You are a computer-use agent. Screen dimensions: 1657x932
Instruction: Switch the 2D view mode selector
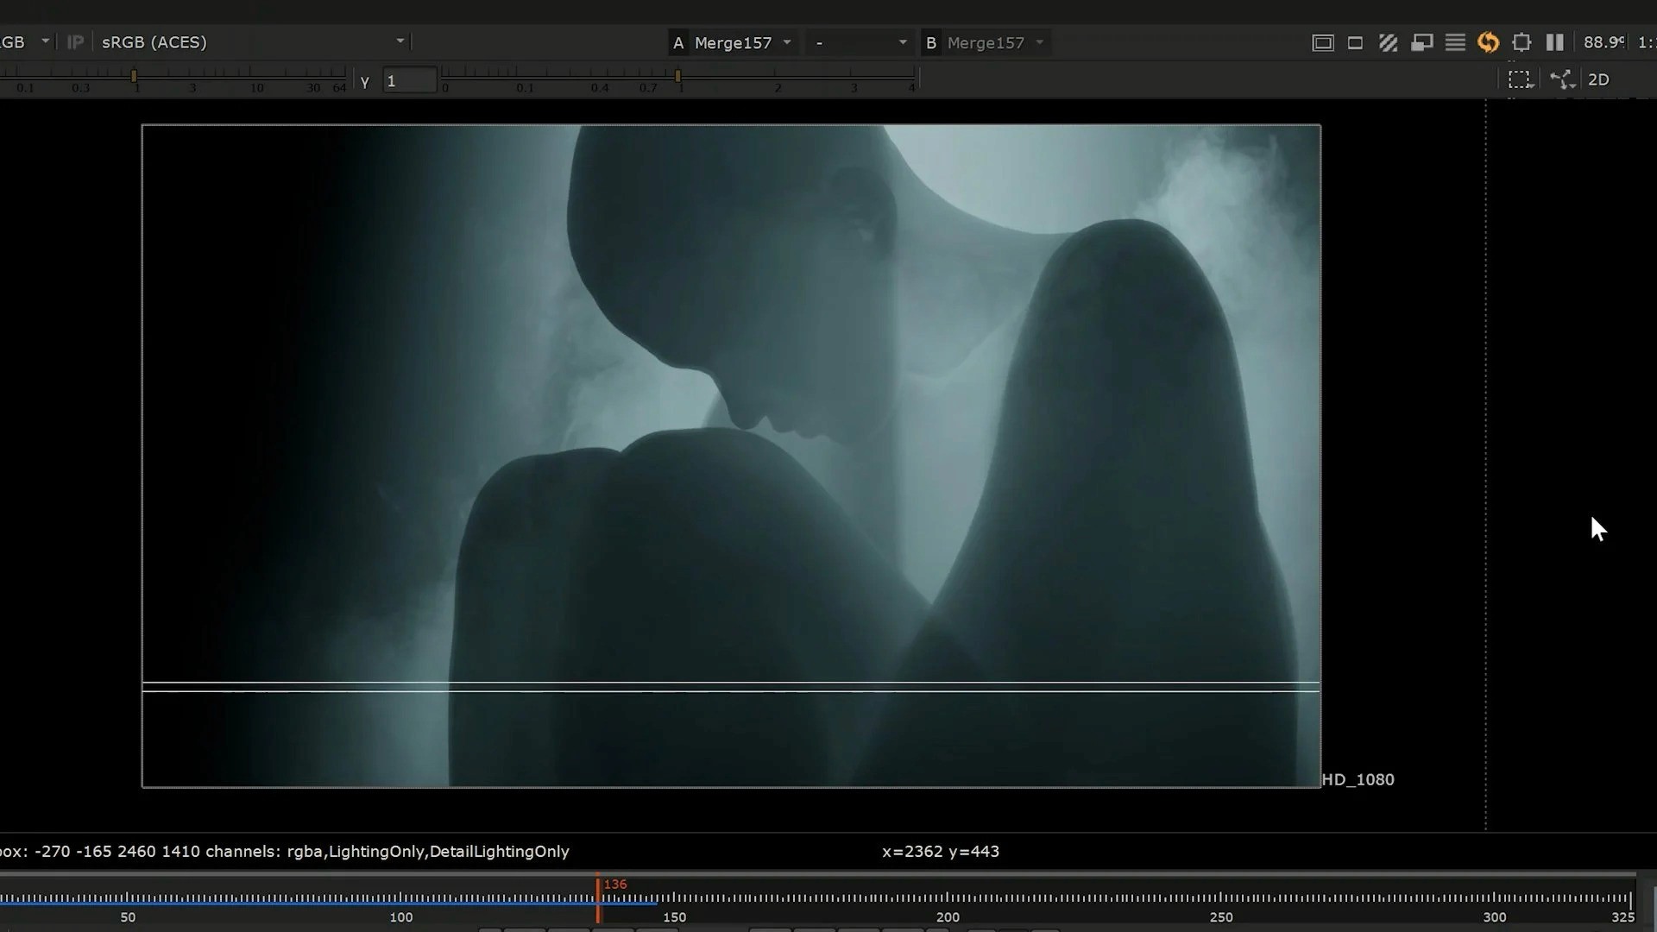(1598, 79)
